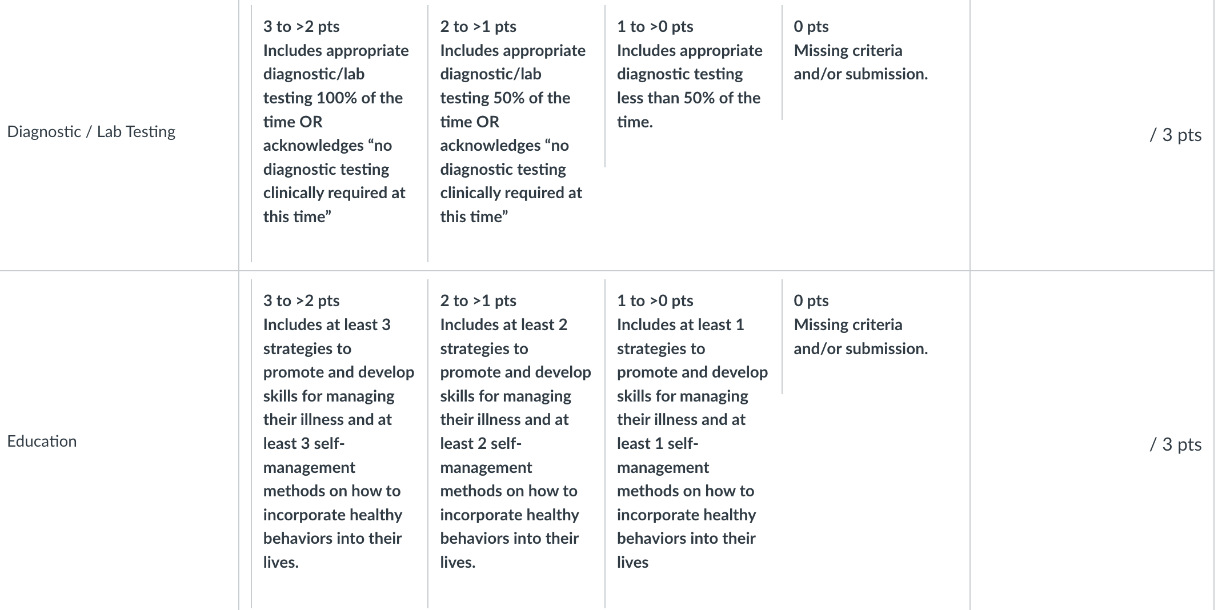The image size is (1218, 610).
Task: Click Diagnostic 'Missing criteria and/or submission' text
Action: [x=860, y=62]
